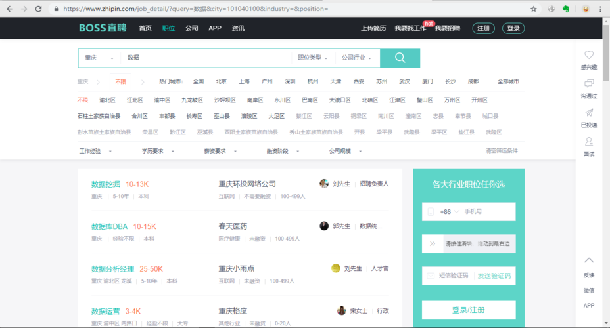
Task: Open the 已投递 paper plane icon
Action: 589,113
